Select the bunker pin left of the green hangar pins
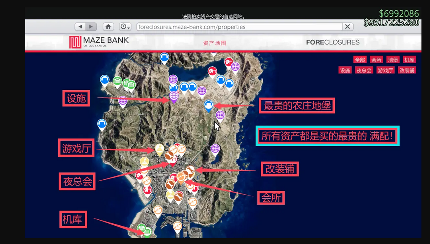 [x=105, y=81]
